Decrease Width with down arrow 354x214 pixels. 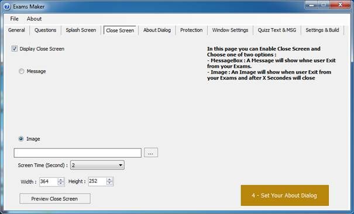point(61,184)
